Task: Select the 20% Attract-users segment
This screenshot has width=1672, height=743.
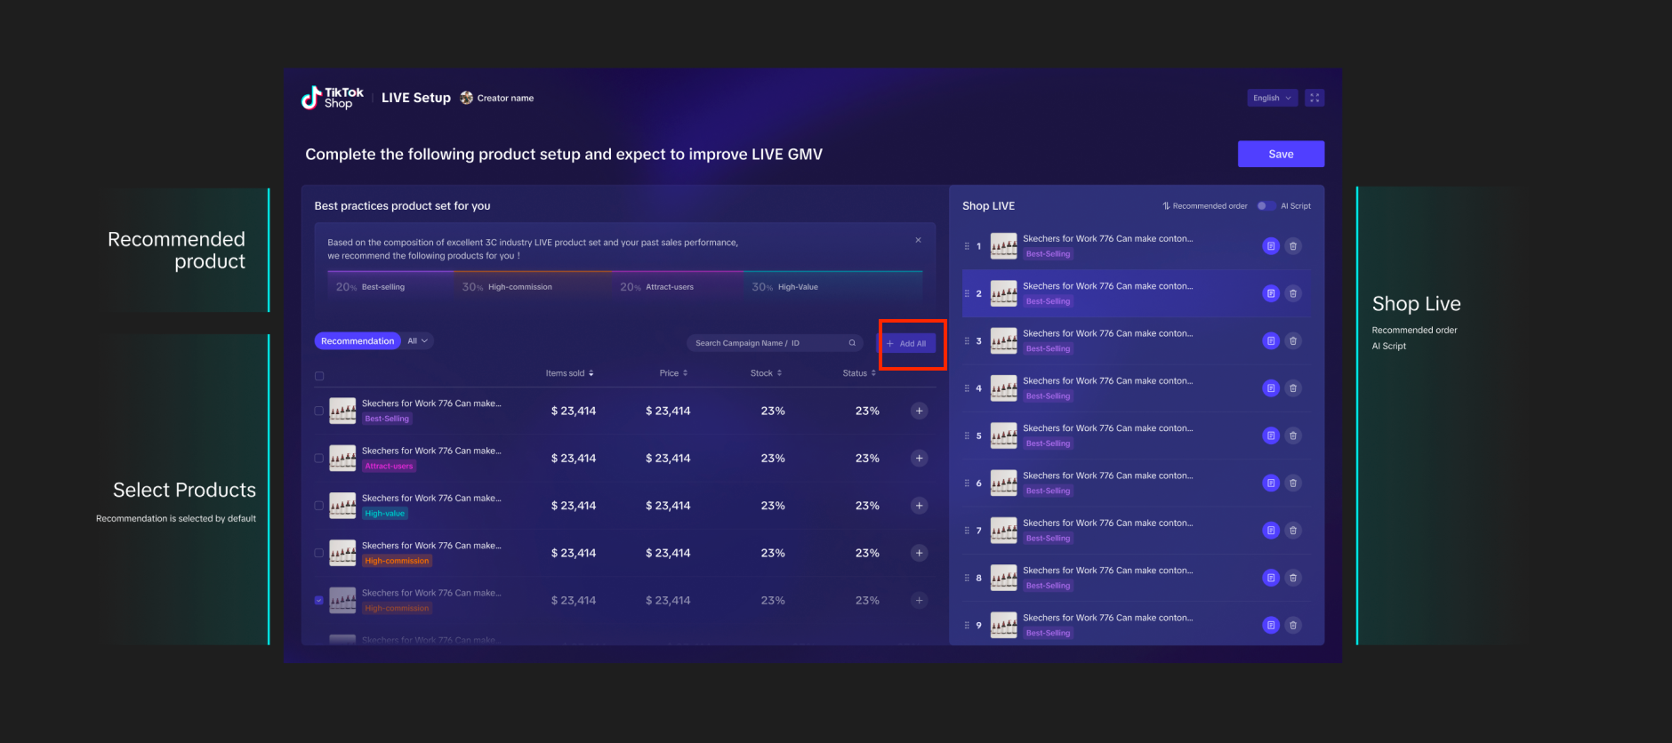Action: point(678,286)
